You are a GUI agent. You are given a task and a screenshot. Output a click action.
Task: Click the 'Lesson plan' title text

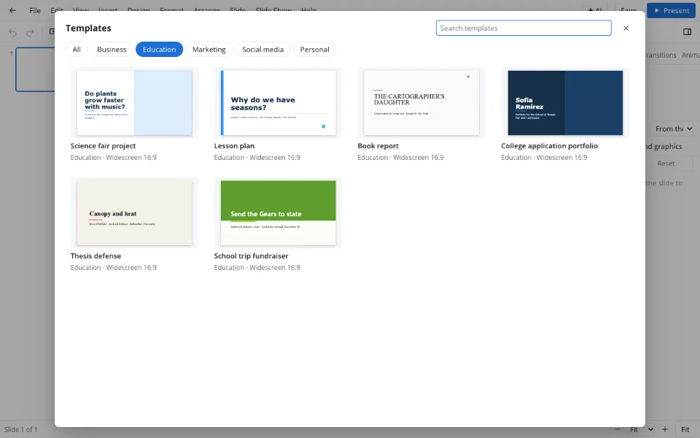click(x=234, y=146)
